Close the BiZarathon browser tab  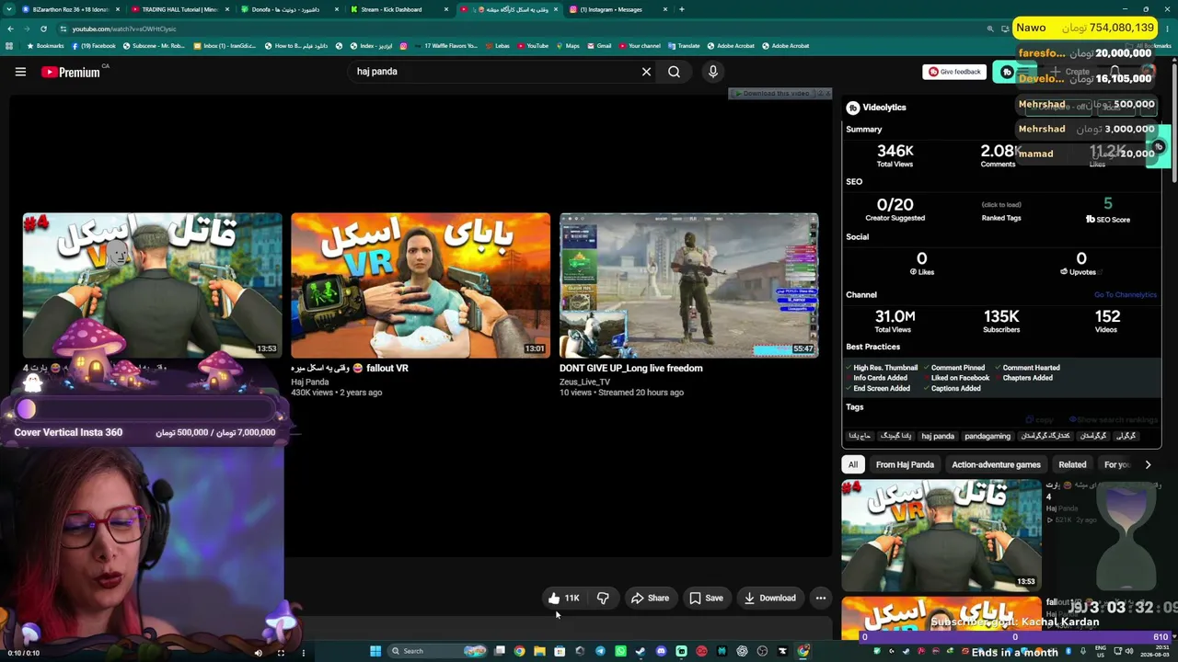[x=118, y=9]
